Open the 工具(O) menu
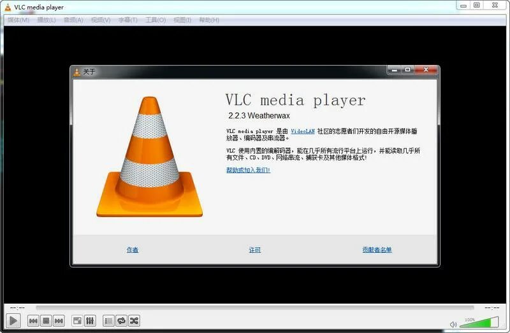Viewport: 510px width, 333px height. pos(156,20)
